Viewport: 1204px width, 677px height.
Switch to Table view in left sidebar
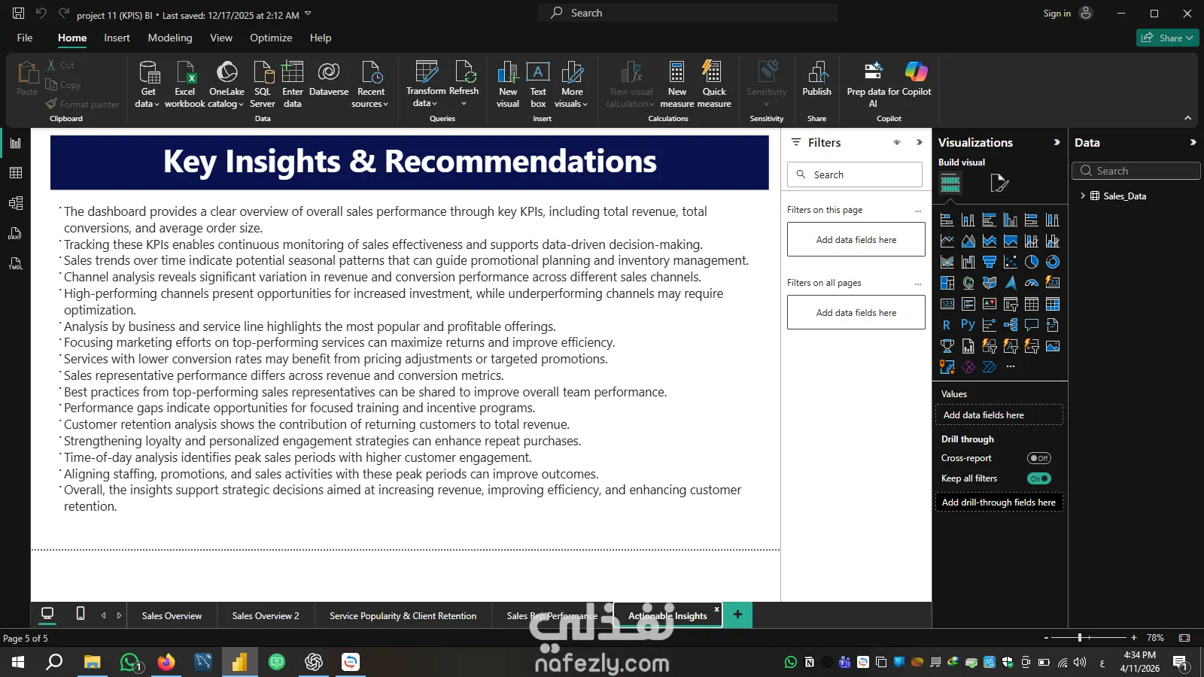[16, 173]
